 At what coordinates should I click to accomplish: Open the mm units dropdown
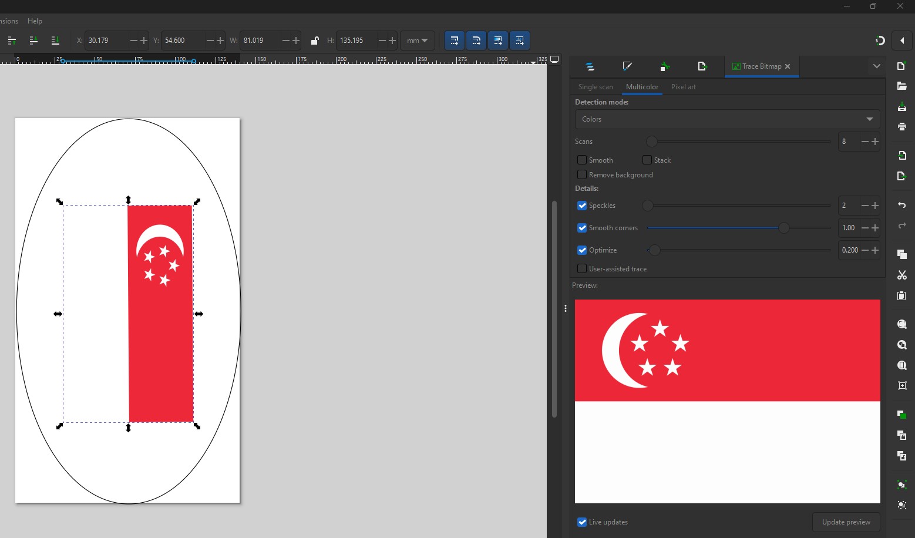click(418, 41)
